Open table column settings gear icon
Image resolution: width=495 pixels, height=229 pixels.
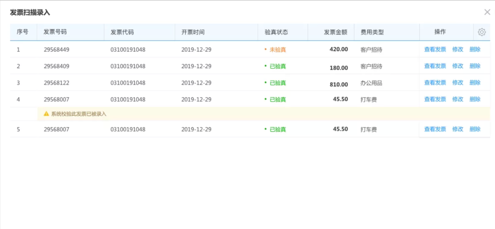pos(481,32)
